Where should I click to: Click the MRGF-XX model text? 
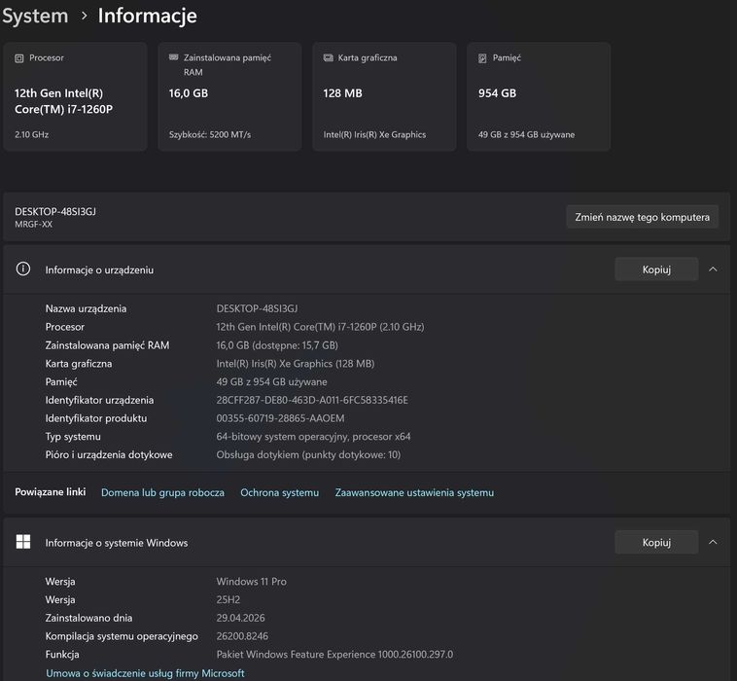pyautogui.click(x=33, y=225)
